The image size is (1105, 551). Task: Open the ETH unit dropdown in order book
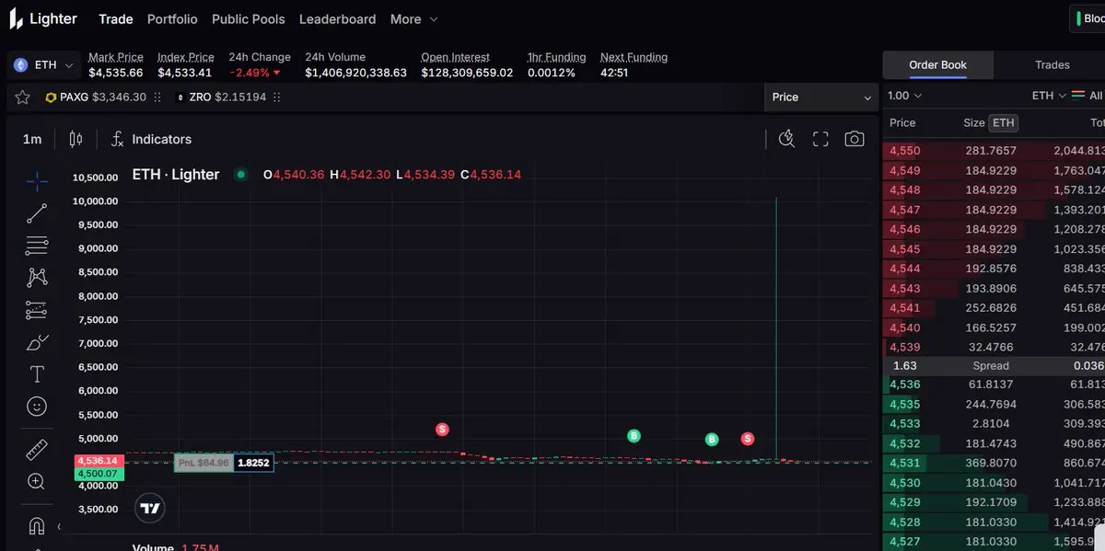(x=1049, y=96)
